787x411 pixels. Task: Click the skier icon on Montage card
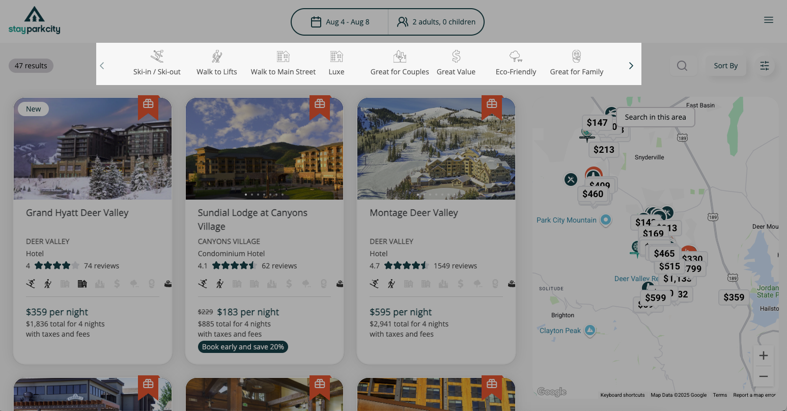(375, 284)
